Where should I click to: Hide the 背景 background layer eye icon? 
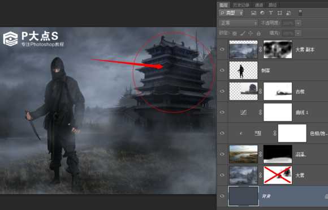click(x=222, y=196)
